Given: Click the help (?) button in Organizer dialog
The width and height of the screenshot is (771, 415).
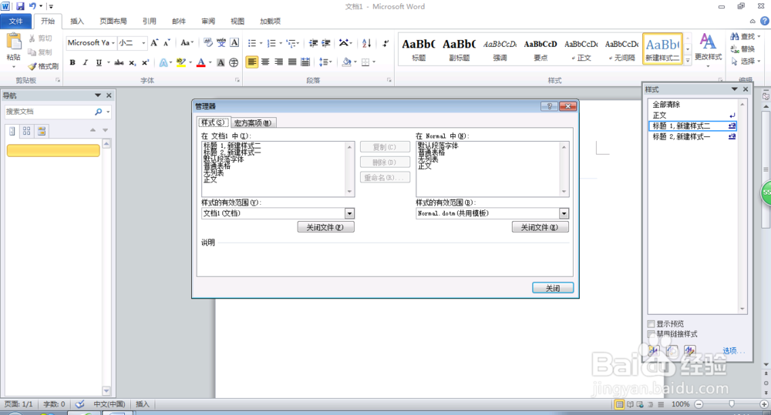Looking at the screenshot, I should pos(549,106).
